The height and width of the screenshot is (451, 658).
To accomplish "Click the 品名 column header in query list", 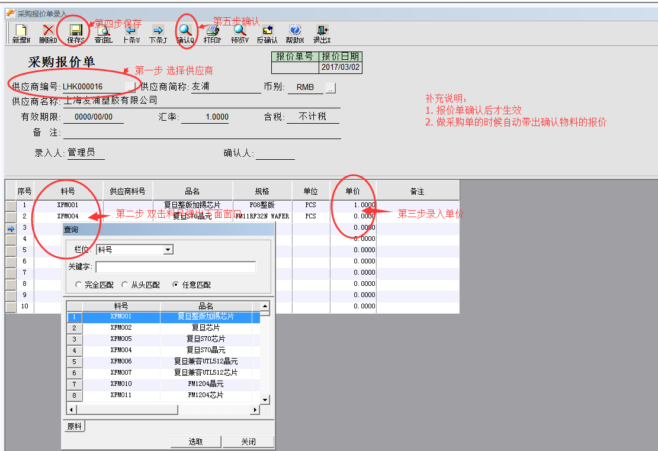I will pyautogui.click(x=206, y=306).
